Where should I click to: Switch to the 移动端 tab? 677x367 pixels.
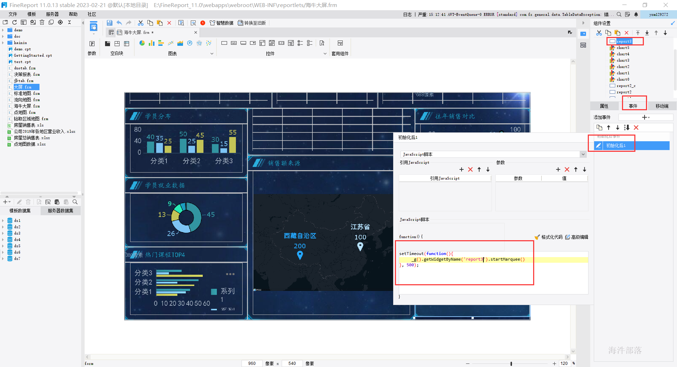(x=662, y=106)
